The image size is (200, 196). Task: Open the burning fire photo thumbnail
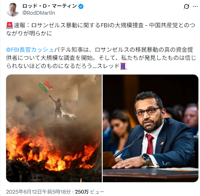(x=54, y=128)
